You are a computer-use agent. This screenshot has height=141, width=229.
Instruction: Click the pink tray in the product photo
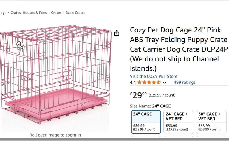[56, 104]
